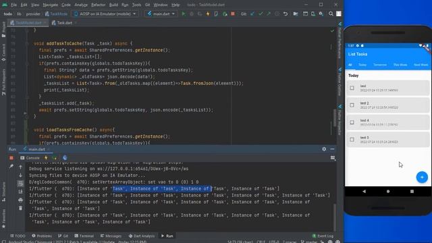The image size is (432, 243).
Task: Tap the 'Tomorrow' filter tab in emulator app
Action: 380,65
